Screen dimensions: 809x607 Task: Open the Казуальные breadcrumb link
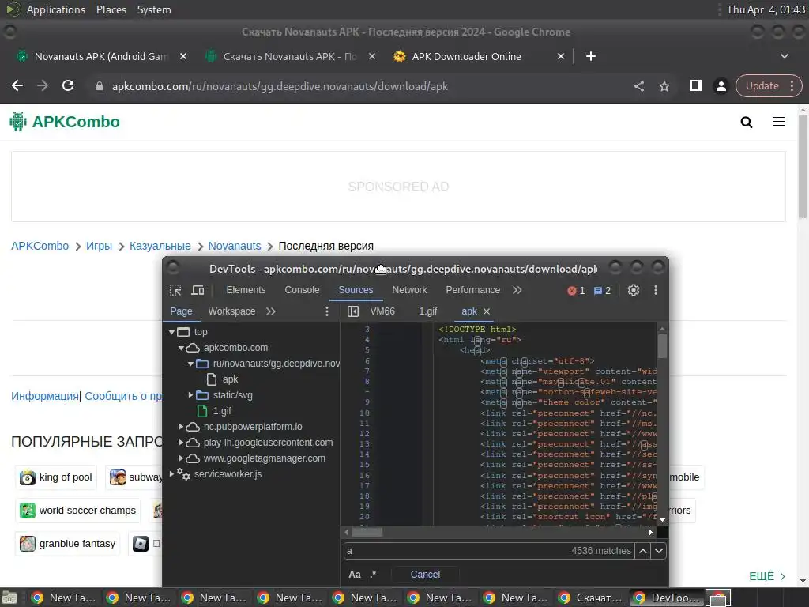click(x=160, y=247)
